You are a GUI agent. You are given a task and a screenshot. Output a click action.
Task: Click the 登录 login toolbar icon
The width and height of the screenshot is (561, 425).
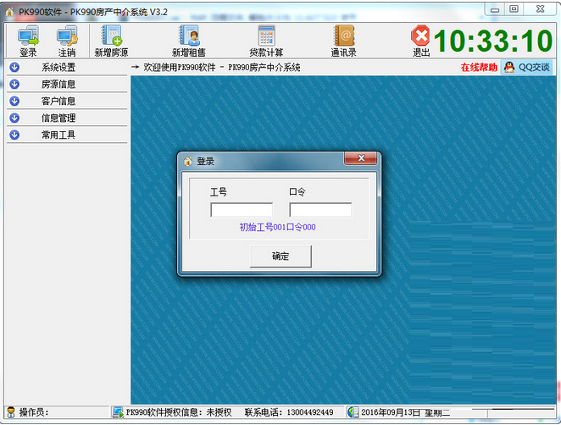(28, 36)
